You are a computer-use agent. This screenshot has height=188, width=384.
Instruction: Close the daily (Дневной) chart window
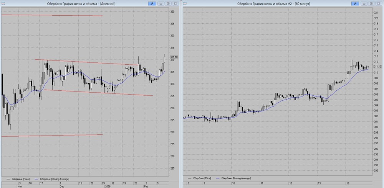[x=175, y=4]
